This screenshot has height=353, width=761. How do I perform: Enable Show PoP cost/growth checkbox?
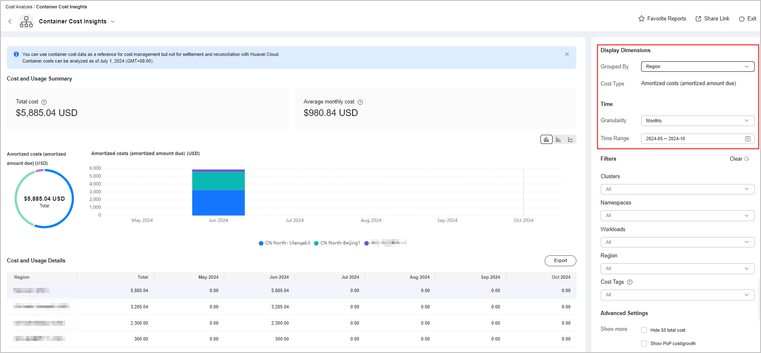[x=644, y=343]
